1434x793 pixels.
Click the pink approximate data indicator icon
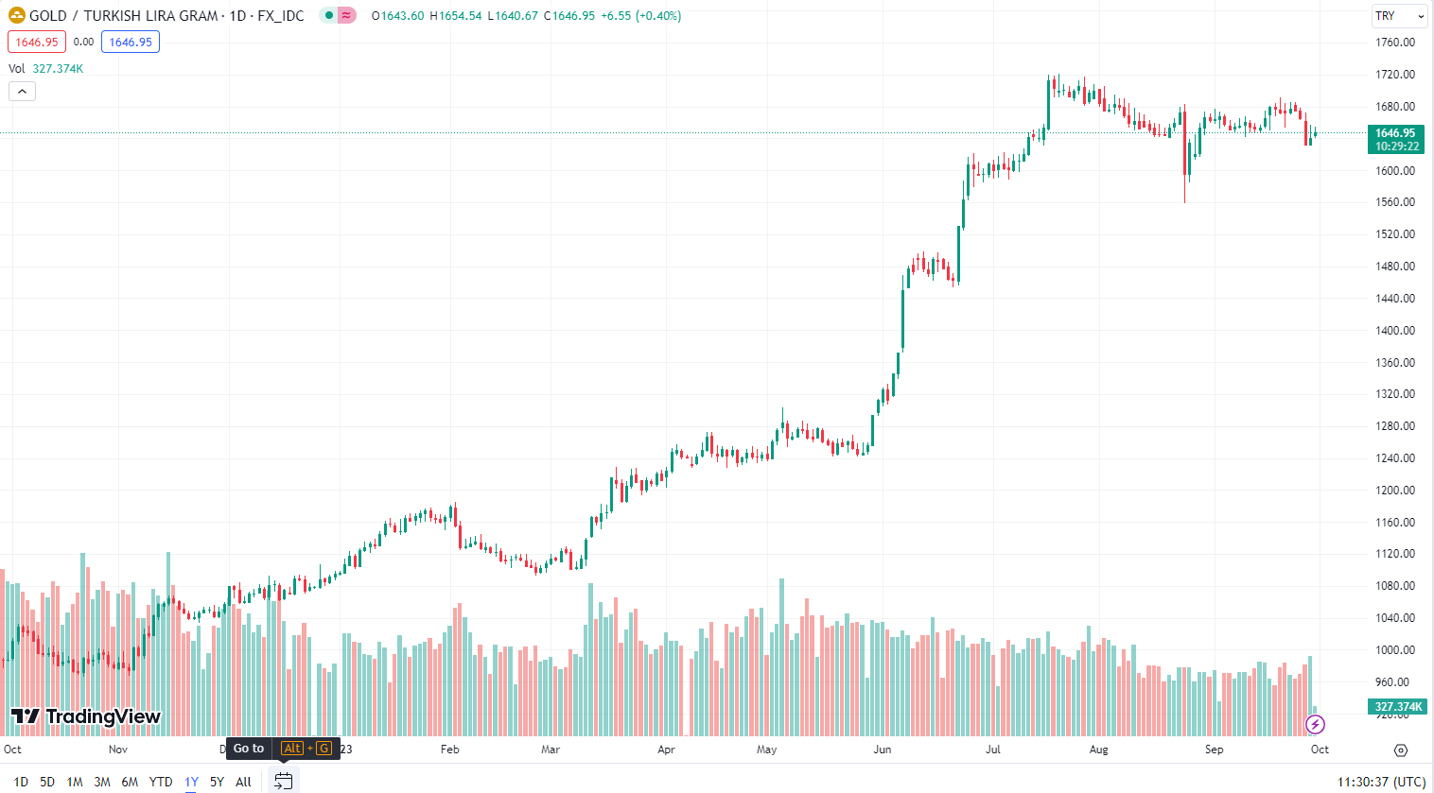click(347, 15)
